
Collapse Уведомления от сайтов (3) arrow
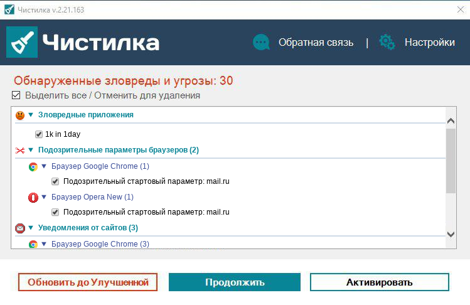pyautogui.click(x=31, y=228)
